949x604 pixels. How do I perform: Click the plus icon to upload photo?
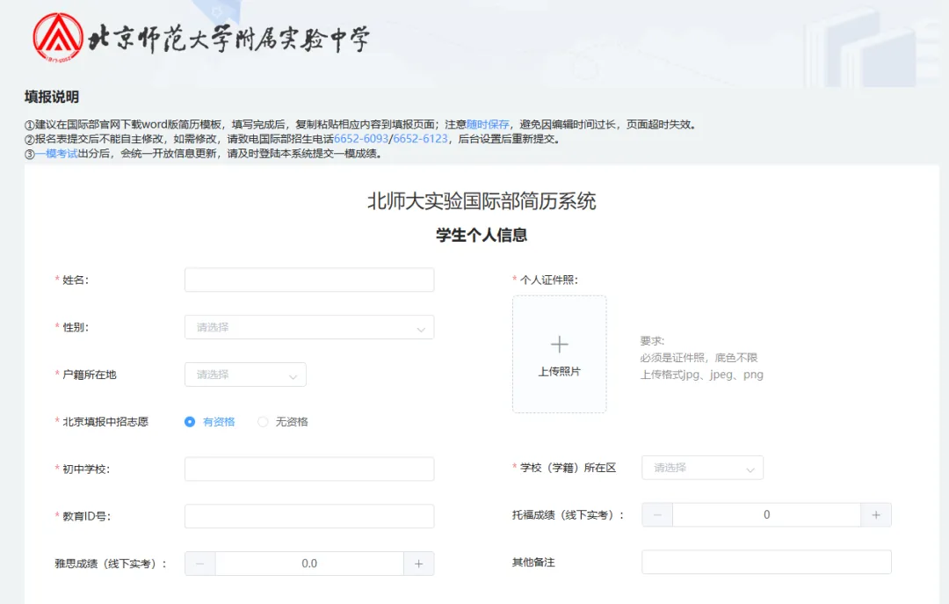pyautogui.click(x=559, y=344)
